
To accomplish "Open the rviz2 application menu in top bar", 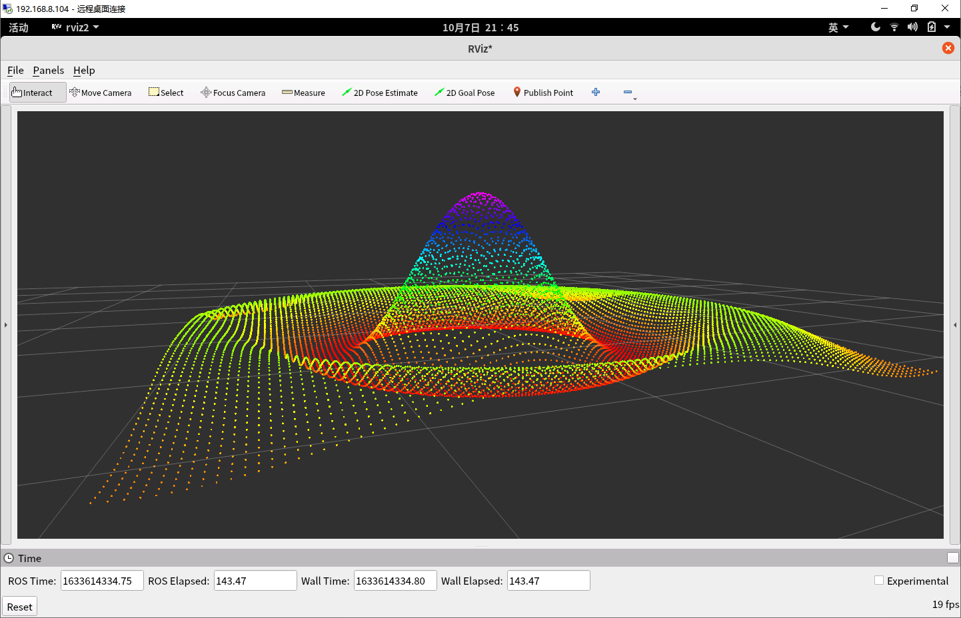I will pos(75,27).
